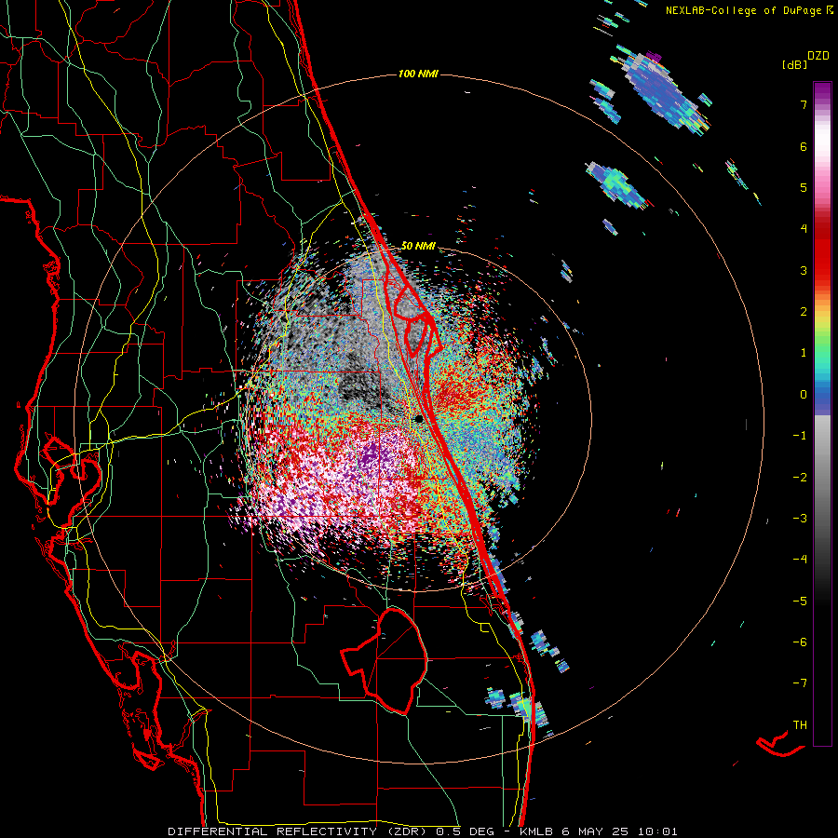Click the ZDR color scale bar

822,413
